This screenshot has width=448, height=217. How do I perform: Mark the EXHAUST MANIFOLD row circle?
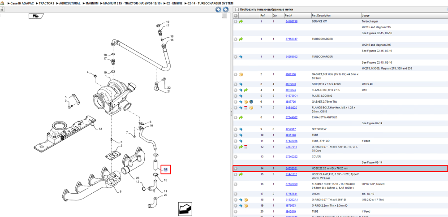[236, 117]
